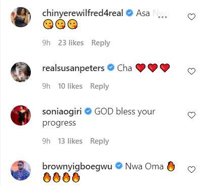Reply to soniaogiri's GOD bless comment

99,141
